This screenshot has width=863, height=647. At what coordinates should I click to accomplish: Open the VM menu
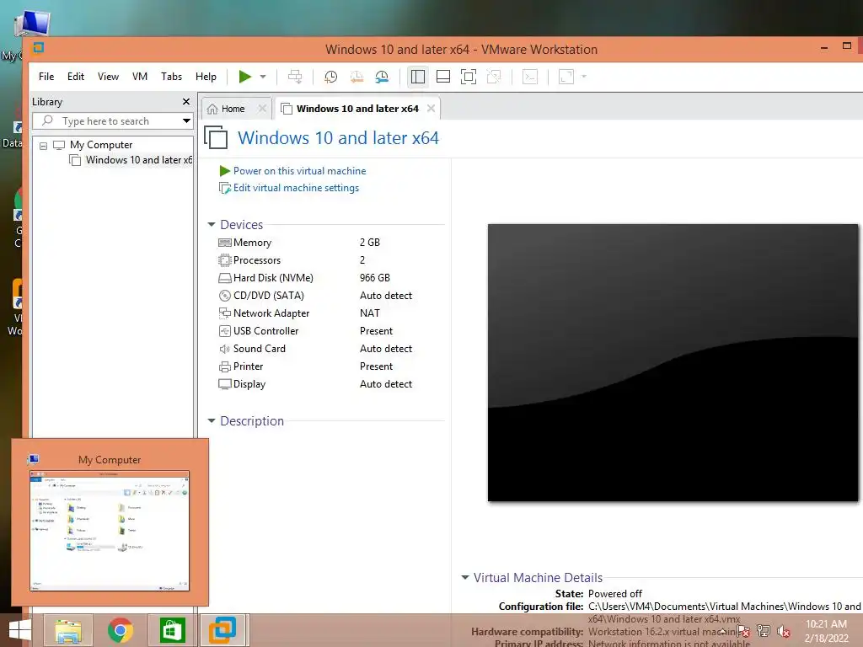140,77
